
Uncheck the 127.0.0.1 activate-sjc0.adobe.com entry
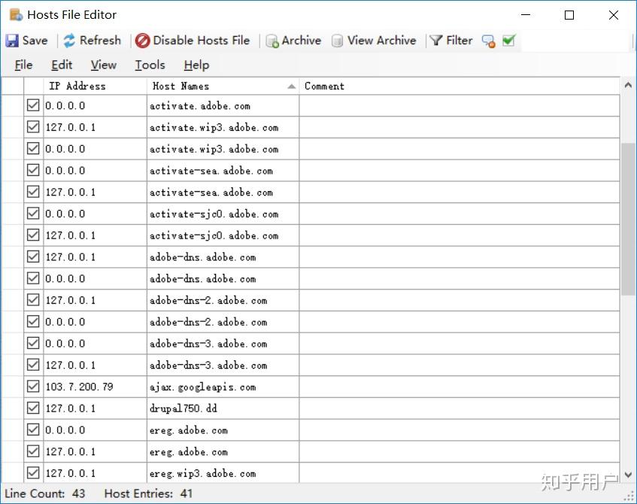pos(33,235)
